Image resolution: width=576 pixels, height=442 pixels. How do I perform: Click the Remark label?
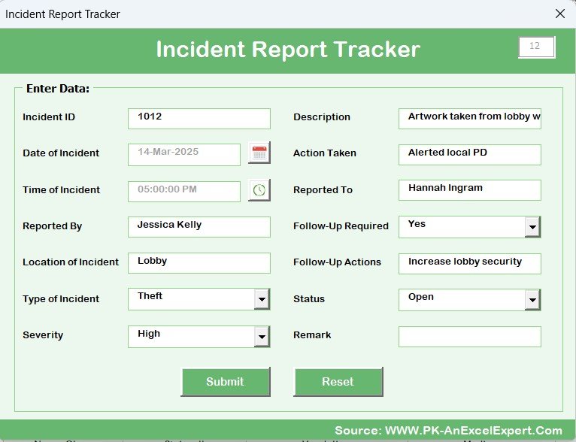pos(312,335)
